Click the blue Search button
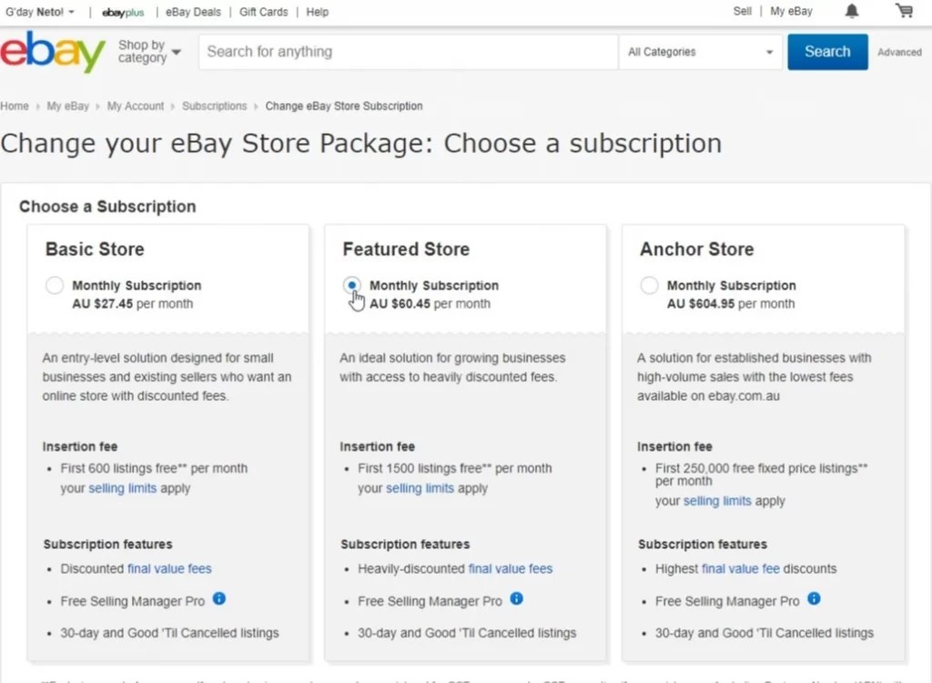This screenshot has height=683, width=932. coord(827,52)
